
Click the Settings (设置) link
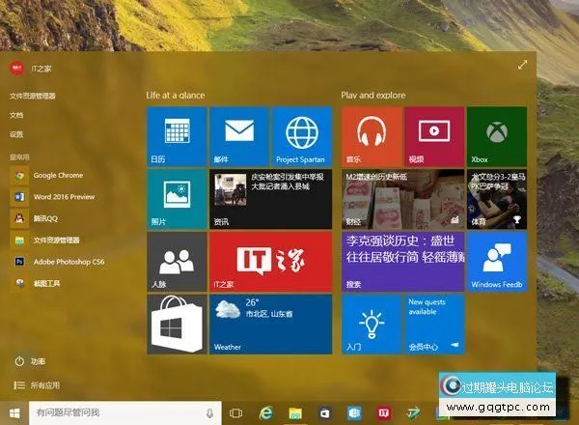tap(16, 134)
